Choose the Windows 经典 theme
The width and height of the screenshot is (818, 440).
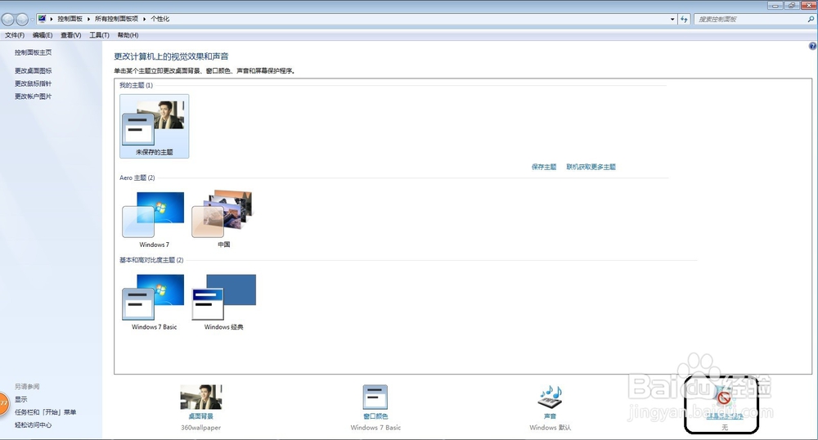coord(223,302)
